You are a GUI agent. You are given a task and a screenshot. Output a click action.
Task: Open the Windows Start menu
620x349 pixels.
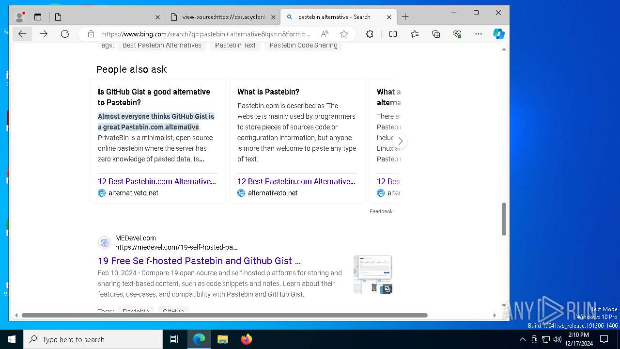(12, 339)
